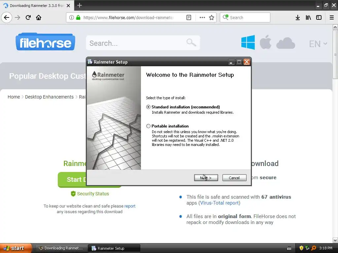Open the browser home page icon
338x253 pixels.
pos(39,17)
